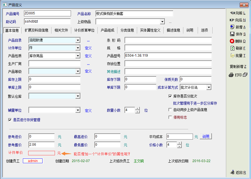251x179 pixels.
Task: Open the 计价折算单位 tab
Action: 84,30
